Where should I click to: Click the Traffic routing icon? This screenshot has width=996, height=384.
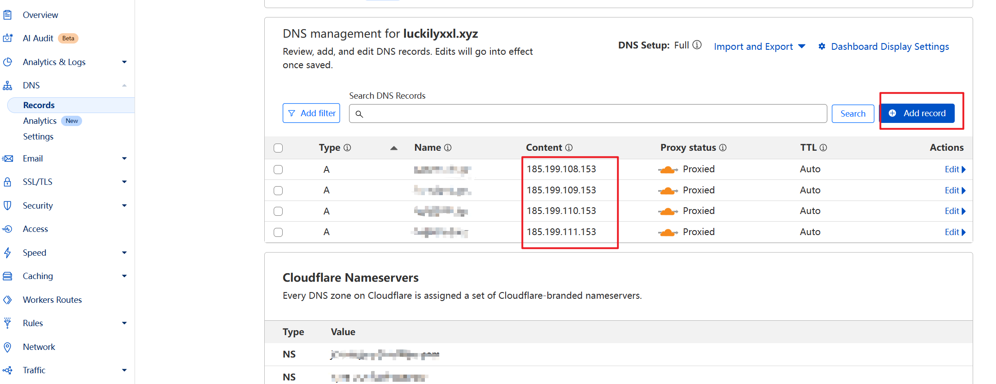click(x=7, y=370)
